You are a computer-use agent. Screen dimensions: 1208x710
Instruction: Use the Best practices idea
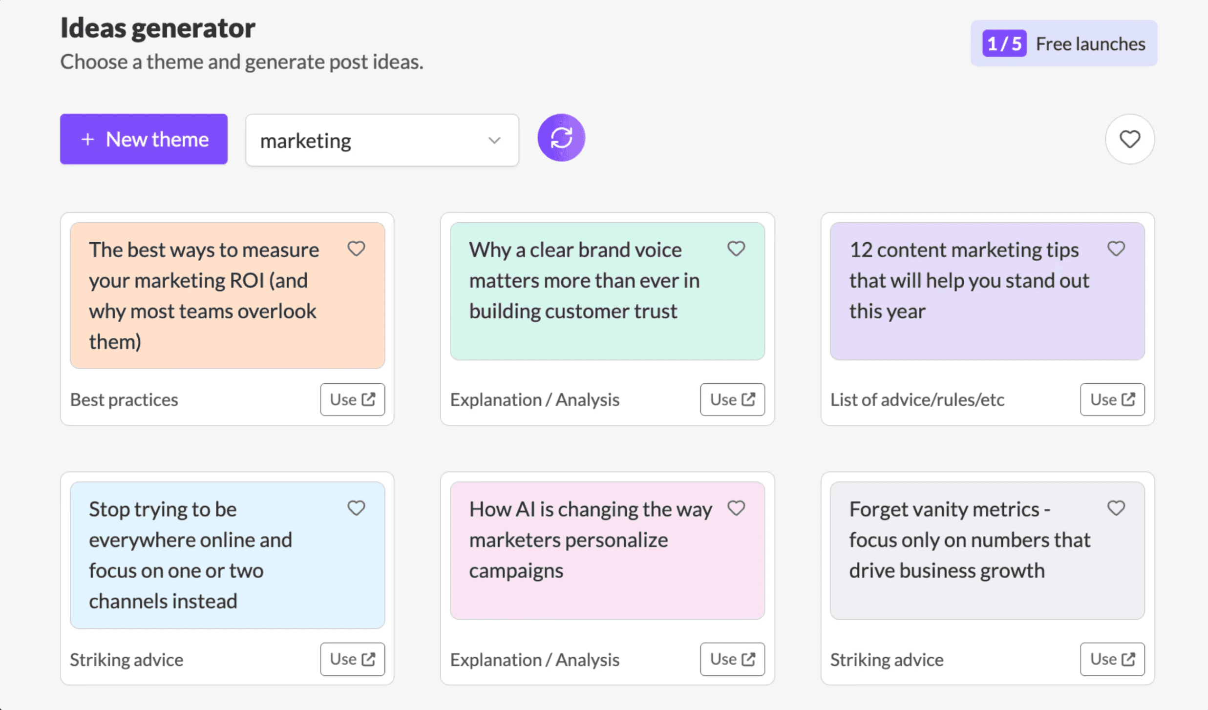pos(352,399)
